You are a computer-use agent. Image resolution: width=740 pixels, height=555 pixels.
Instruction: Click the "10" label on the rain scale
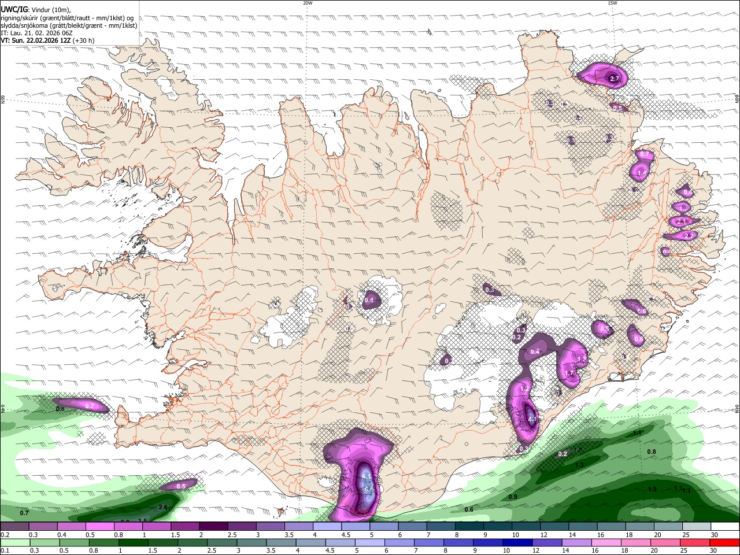coord(506,551)
